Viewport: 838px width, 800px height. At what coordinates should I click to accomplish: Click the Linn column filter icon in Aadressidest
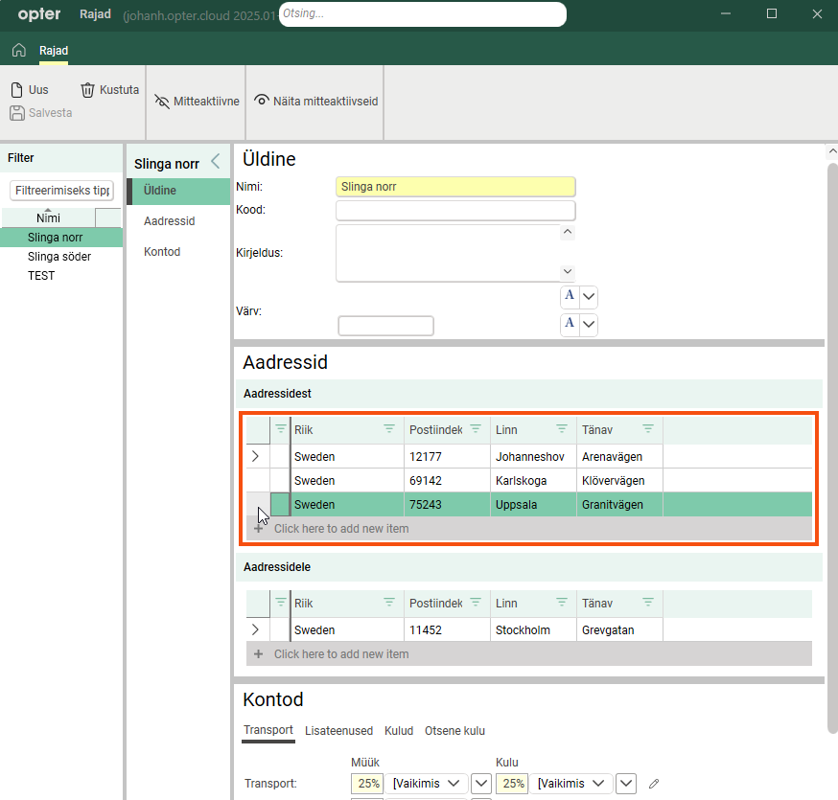(562, 429)
